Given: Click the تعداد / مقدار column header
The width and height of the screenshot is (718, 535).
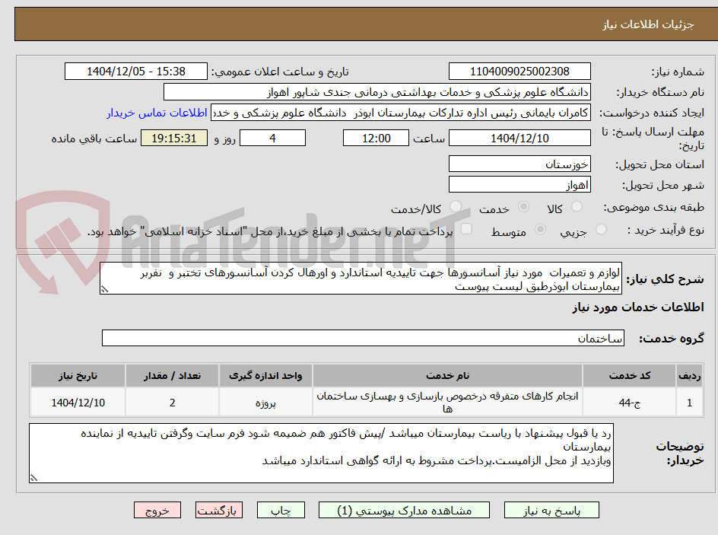Looking at the screenshot, I should [172, 376].
